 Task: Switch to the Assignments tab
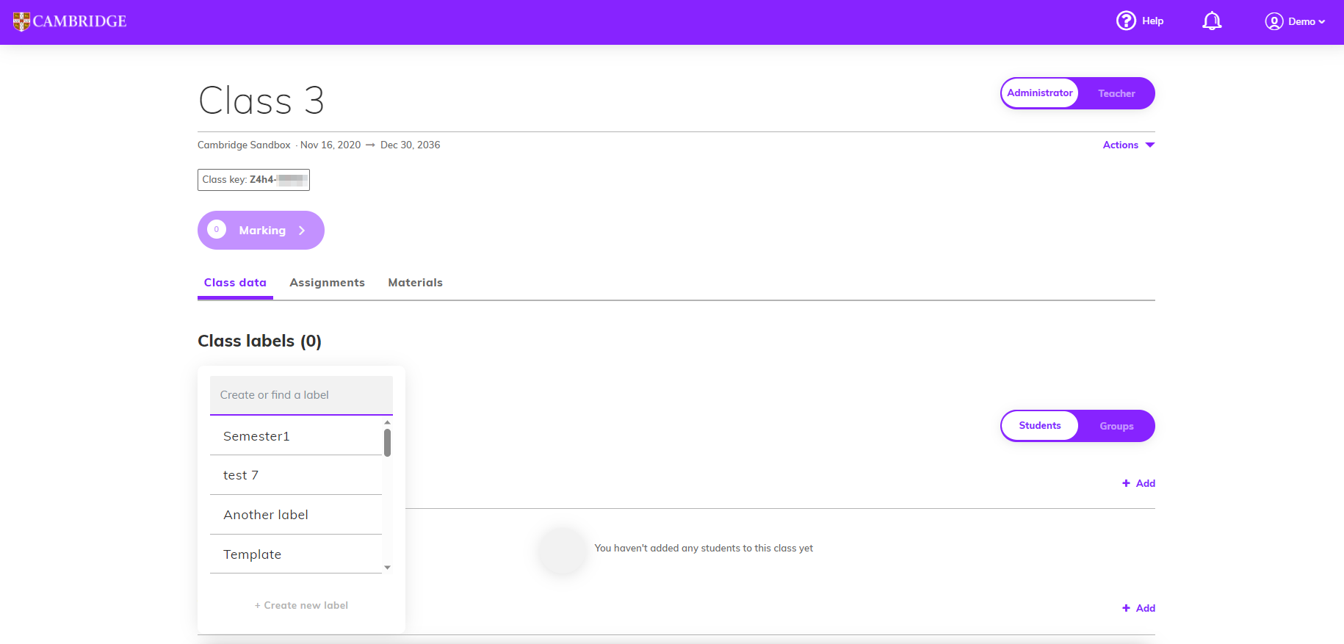tap(327, 283)
